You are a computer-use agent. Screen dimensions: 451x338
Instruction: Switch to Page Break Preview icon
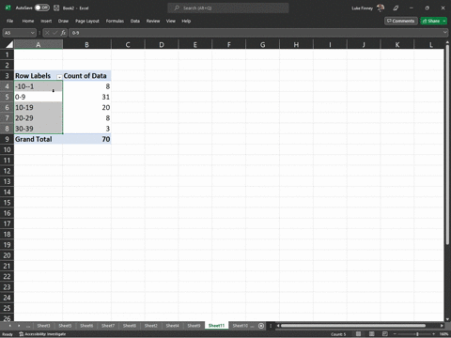point(385,334)
